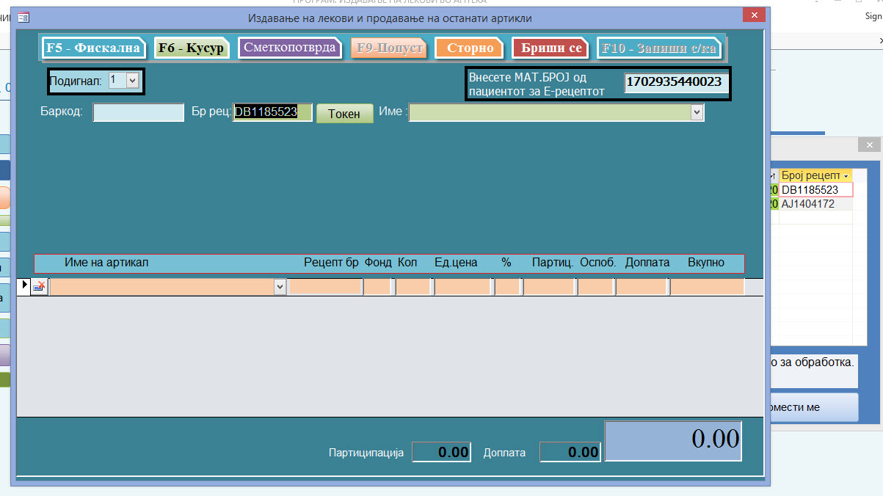Save with F10 - Запиши с/ка button

(659, 48)
